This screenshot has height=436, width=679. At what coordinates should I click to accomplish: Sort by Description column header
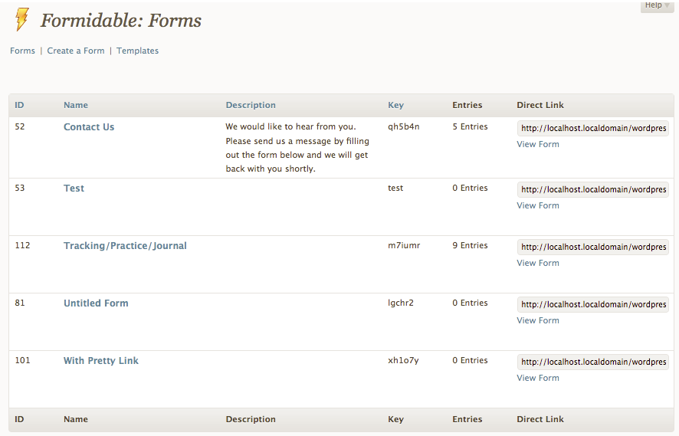(x=251, y=105)
